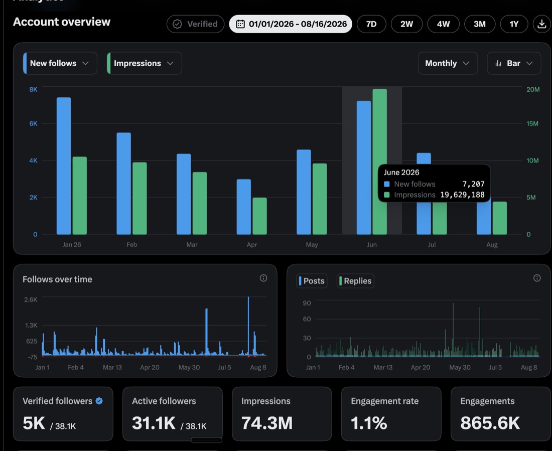Click the 20M right axis label
The image size is (552, 451).
point(533,89)
